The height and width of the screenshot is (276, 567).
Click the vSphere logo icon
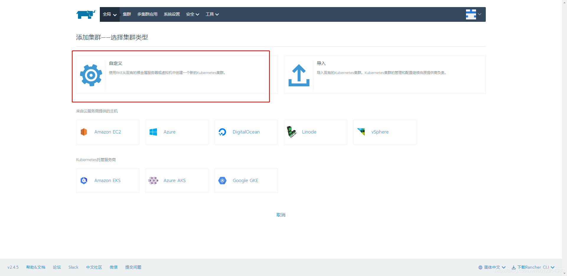coord(361,132)
